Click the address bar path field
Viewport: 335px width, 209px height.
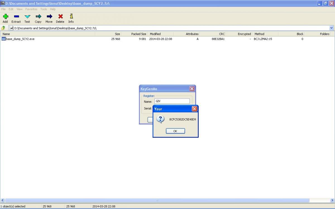(169, 28)
